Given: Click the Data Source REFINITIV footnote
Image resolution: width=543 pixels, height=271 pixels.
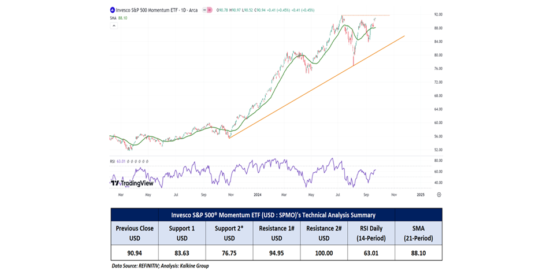Looking at the screenshot, I should click(x=161, y=266).
